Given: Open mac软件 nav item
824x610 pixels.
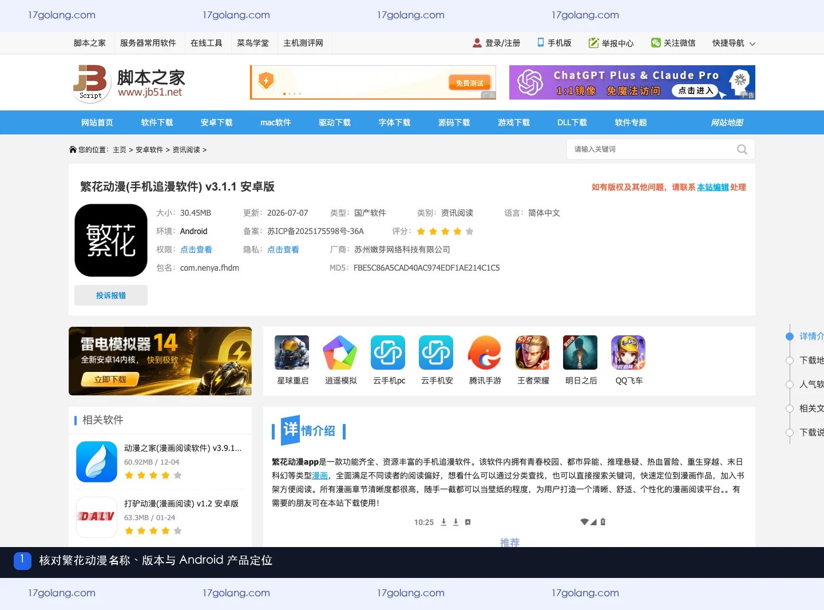Looking at the screenshot, I should 276,122.
